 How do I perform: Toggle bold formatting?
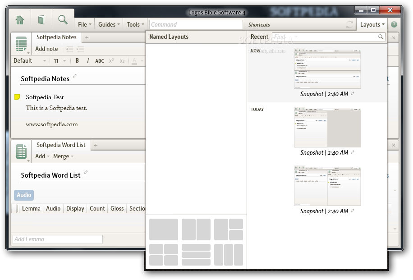(77, 60)
